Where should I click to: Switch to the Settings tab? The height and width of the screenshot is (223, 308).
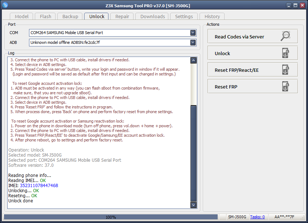[x=184, y=16]
